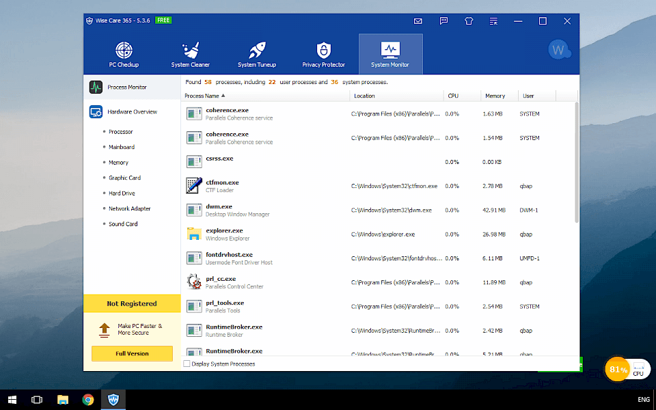Screen dimensions: 656x410
Task: Open the main menu icon in title bar
Action: coord(493,21)
